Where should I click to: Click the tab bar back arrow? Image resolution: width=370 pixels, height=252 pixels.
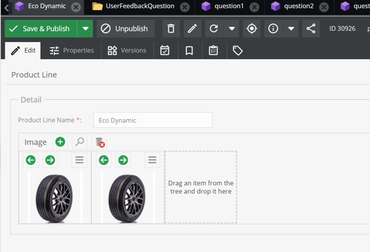7,8
